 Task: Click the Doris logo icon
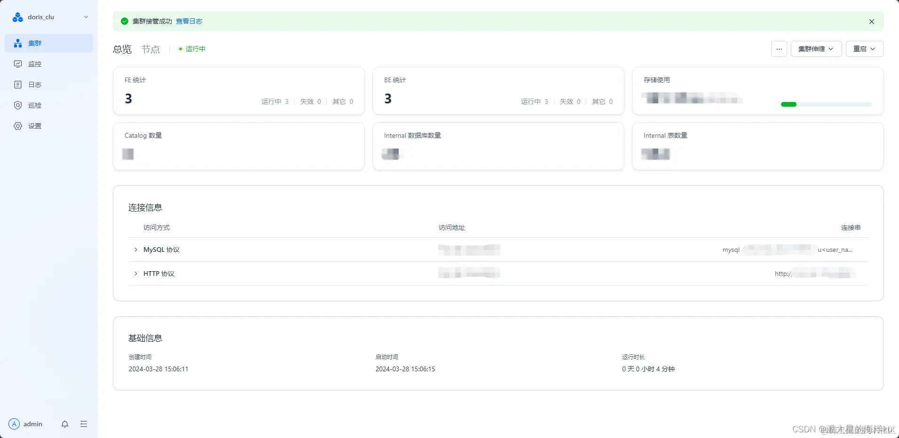click(x=18, y=17)
